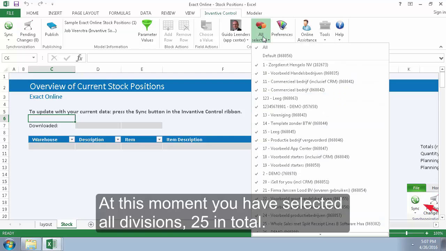
Task: Switch to the Modeler ribbon tab
Action: [x=254, y=13]
